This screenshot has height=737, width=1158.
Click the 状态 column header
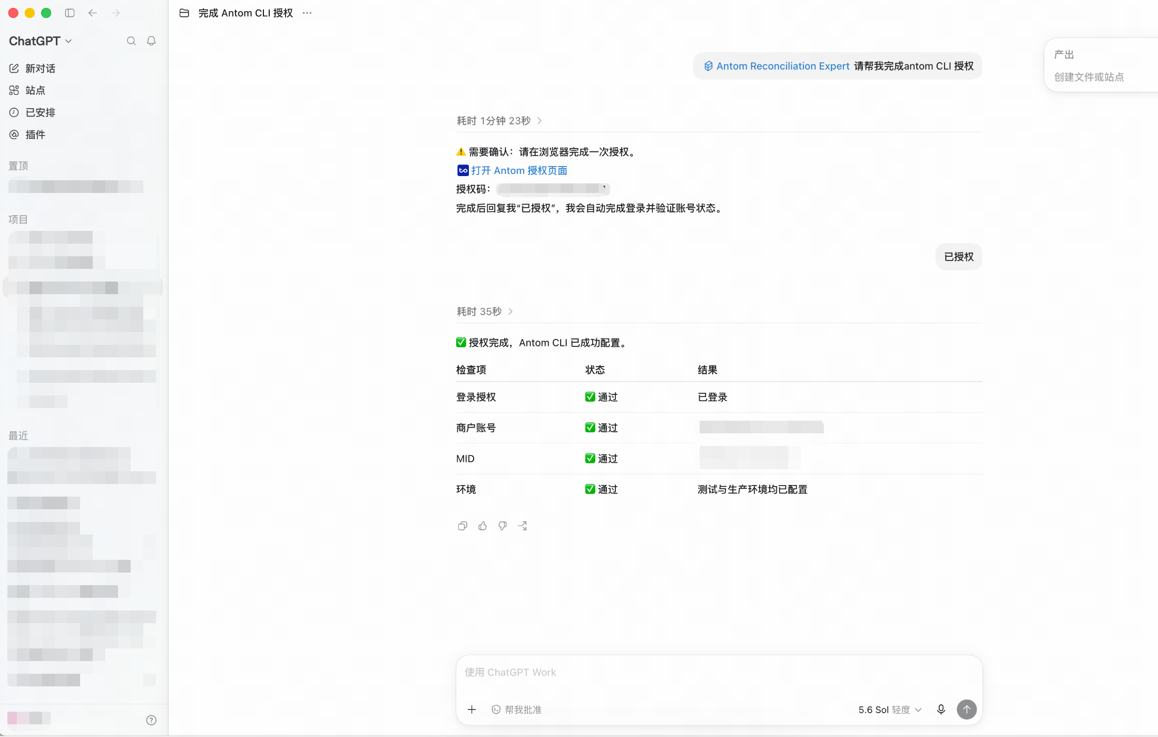pos(595,370)
